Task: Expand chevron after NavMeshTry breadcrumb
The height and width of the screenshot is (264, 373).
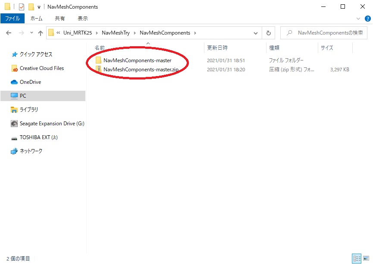Action: (x=135, y=33)
